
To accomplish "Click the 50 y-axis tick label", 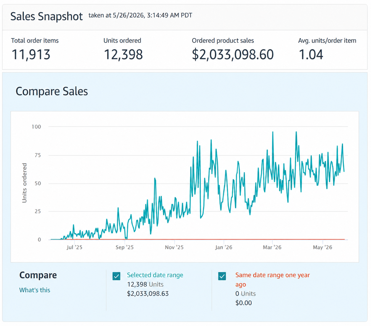I will [38, 183].
